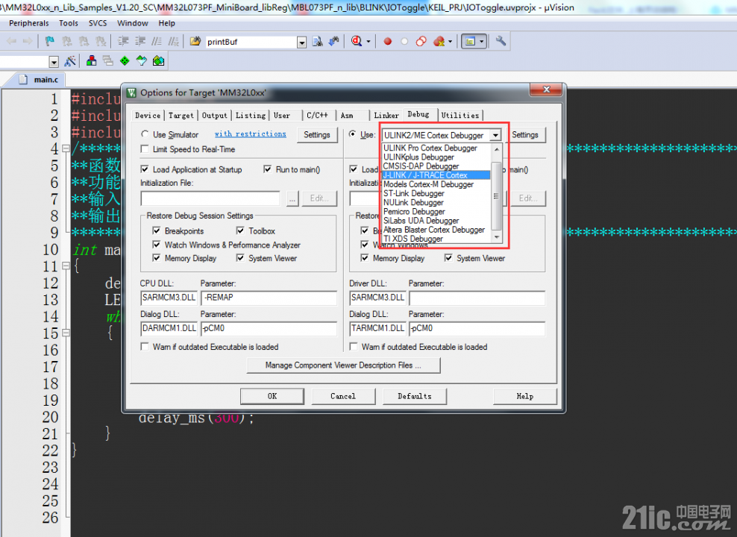Toggle simulator Load Application at Startup checkbox
This screenshot has height=537, width=737.
145,169
